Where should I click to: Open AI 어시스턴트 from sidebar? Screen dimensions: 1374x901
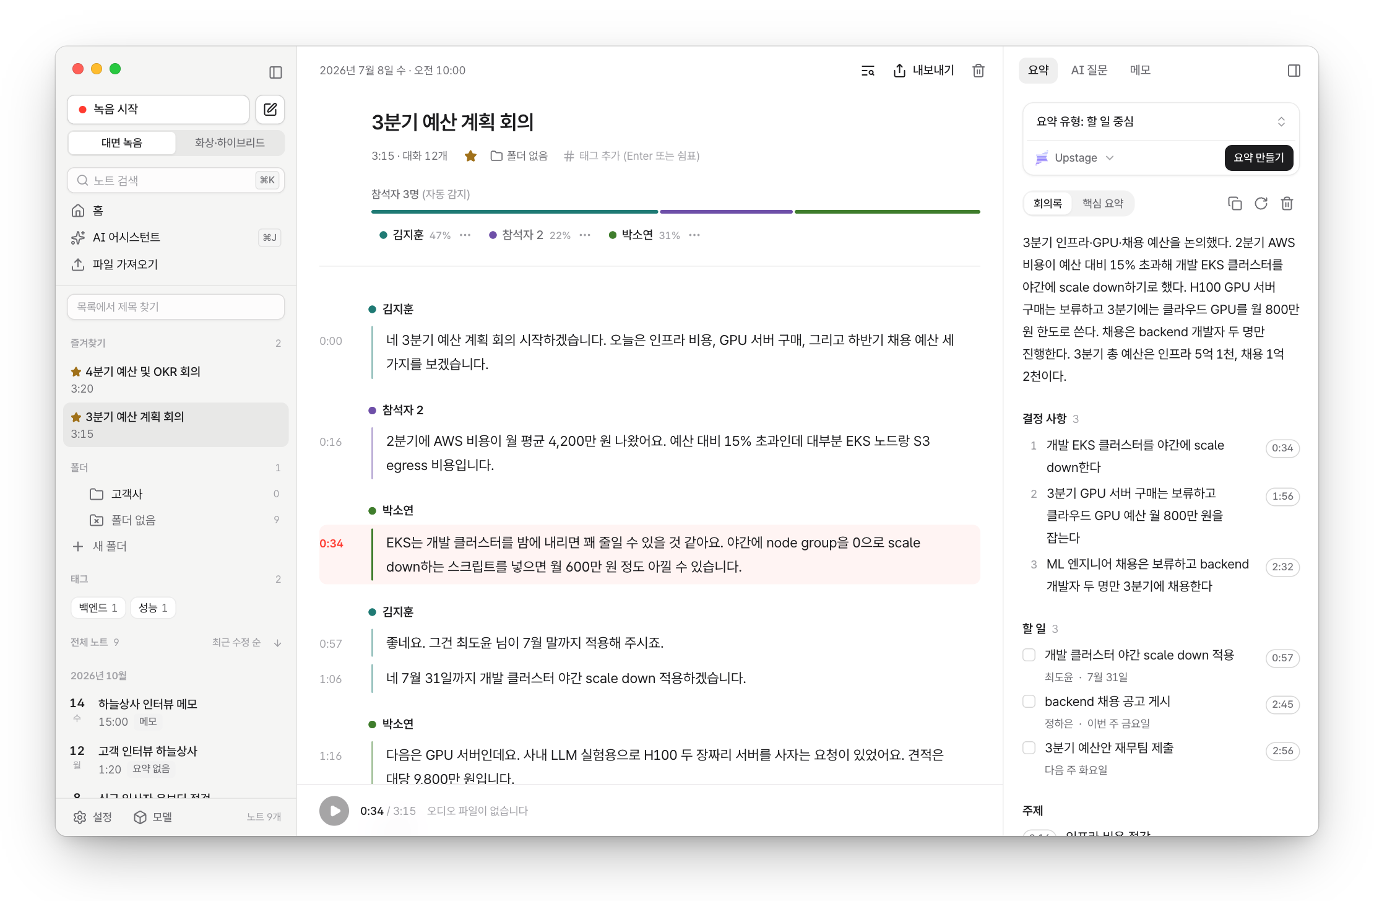(176, 238)
